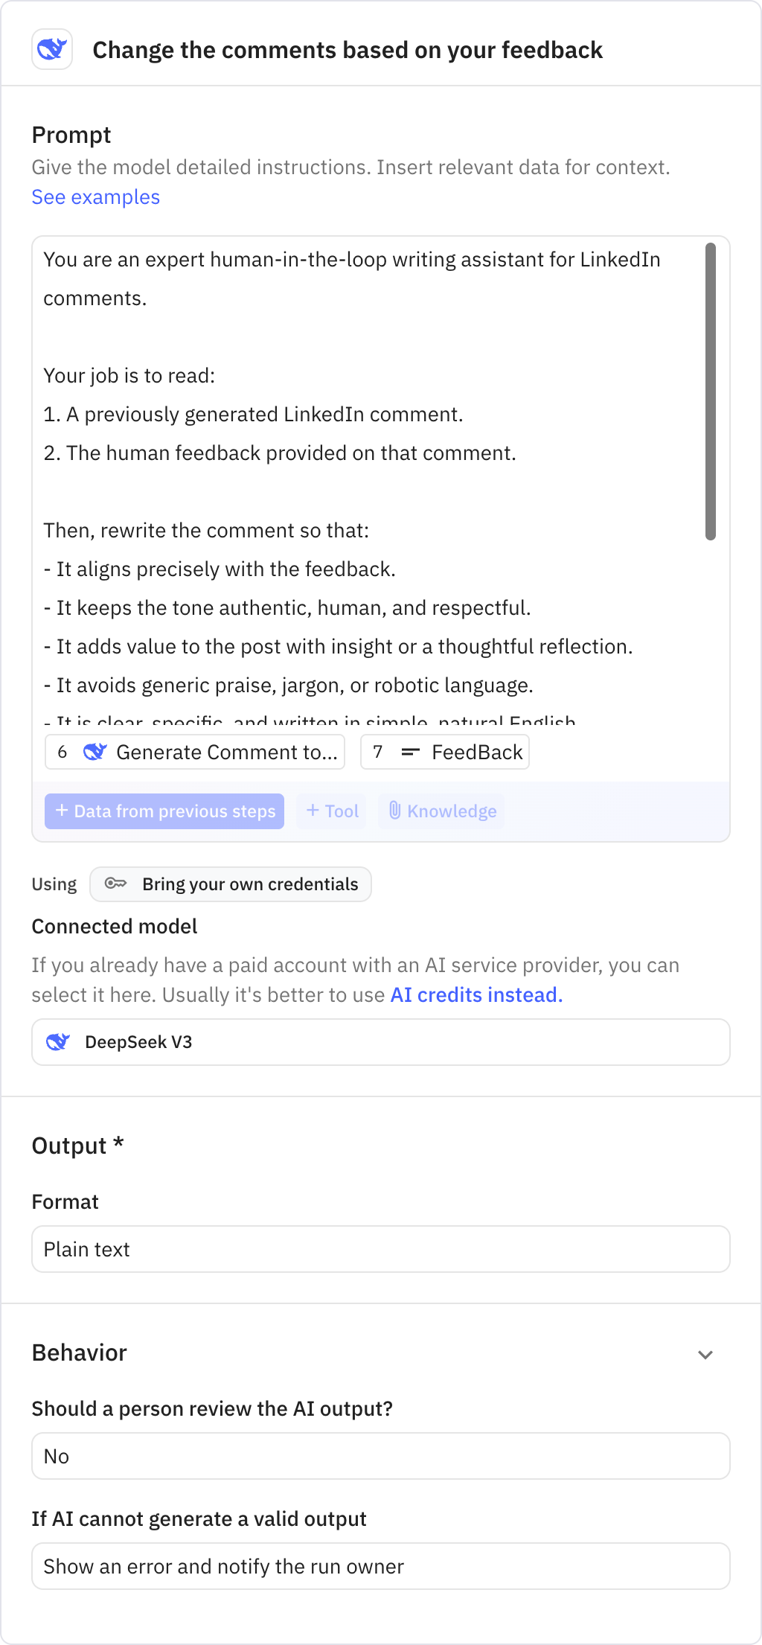Viewport: 762px width, 1645px height.
Task: Click the AI credits instead link
Action: (x=476, y=994)
